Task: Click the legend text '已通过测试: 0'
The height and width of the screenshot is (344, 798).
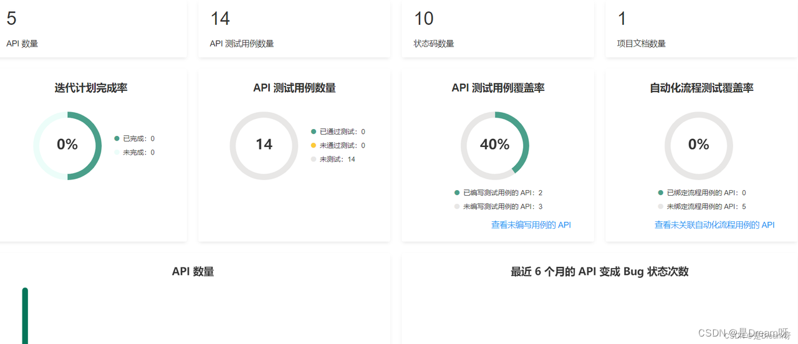Action: (343, 131)
